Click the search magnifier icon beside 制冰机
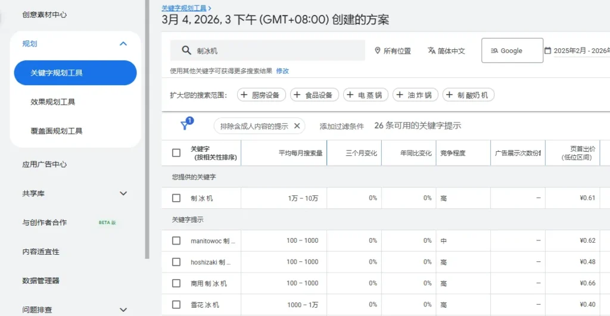Image resolution: width=610 pixels, height=316 pixels. pos(186,50)
